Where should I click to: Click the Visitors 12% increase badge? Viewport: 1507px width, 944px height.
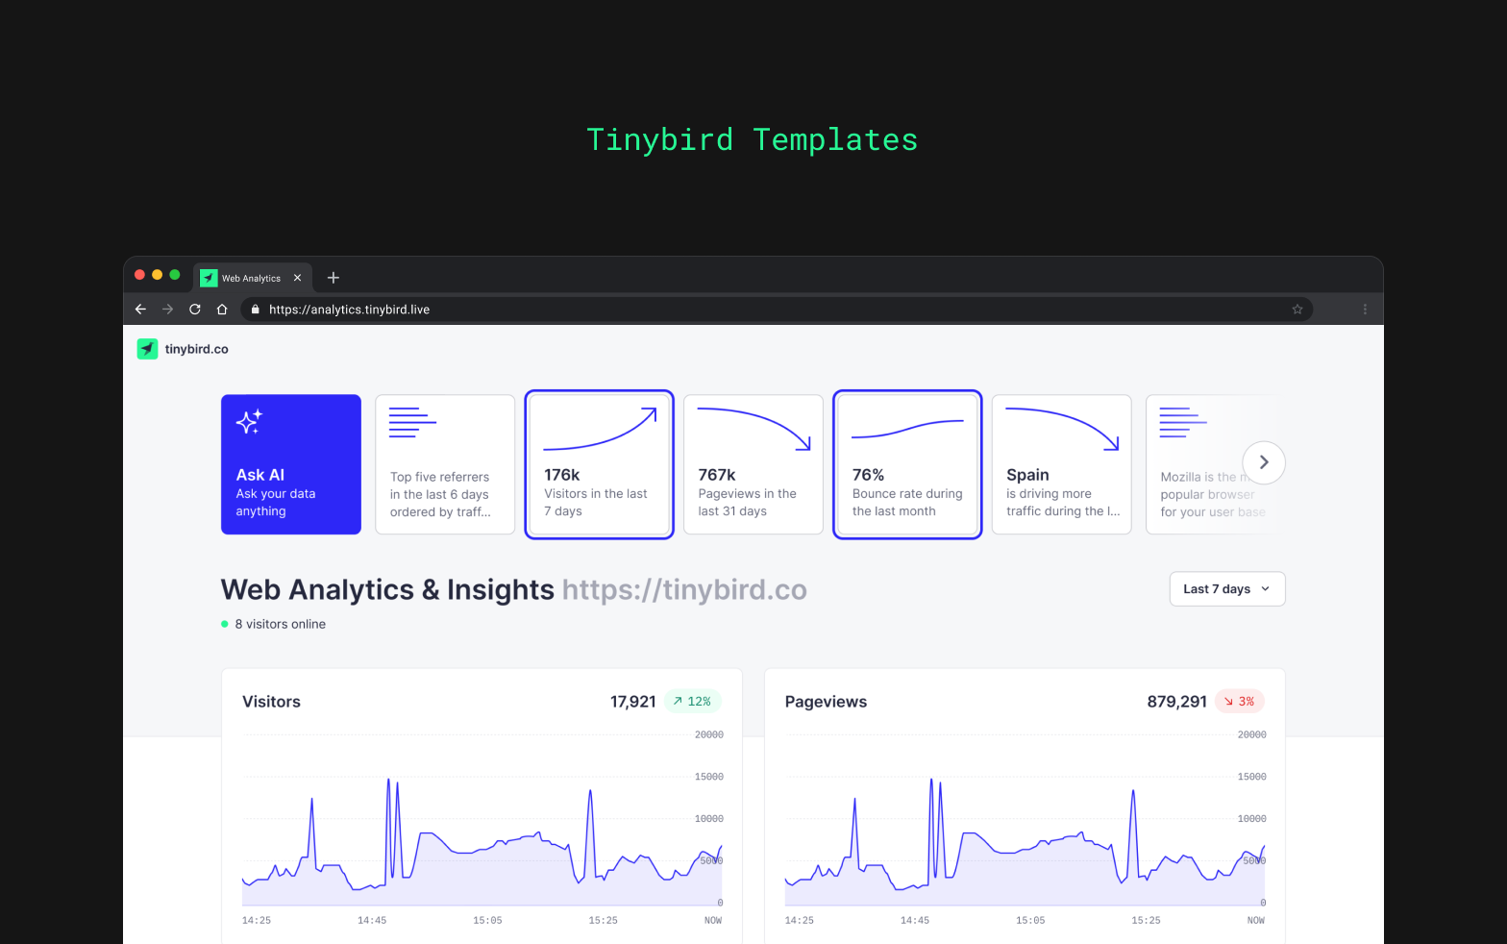[x=693, y=702]
